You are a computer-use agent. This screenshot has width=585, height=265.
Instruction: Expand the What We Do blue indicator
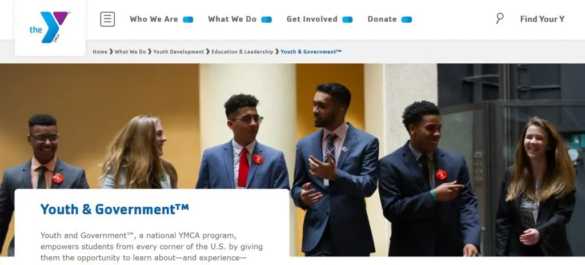266,20
